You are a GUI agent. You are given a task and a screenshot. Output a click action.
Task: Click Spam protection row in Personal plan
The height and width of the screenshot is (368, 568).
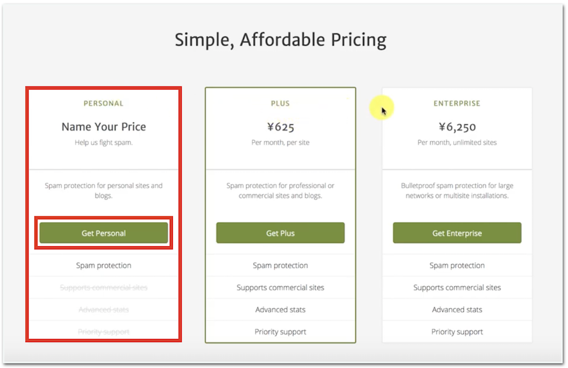point(104,266)
